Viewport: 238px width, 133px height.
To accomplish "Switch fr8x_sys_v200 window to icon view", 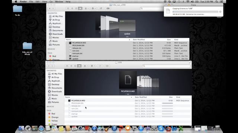I will [68, 8].
